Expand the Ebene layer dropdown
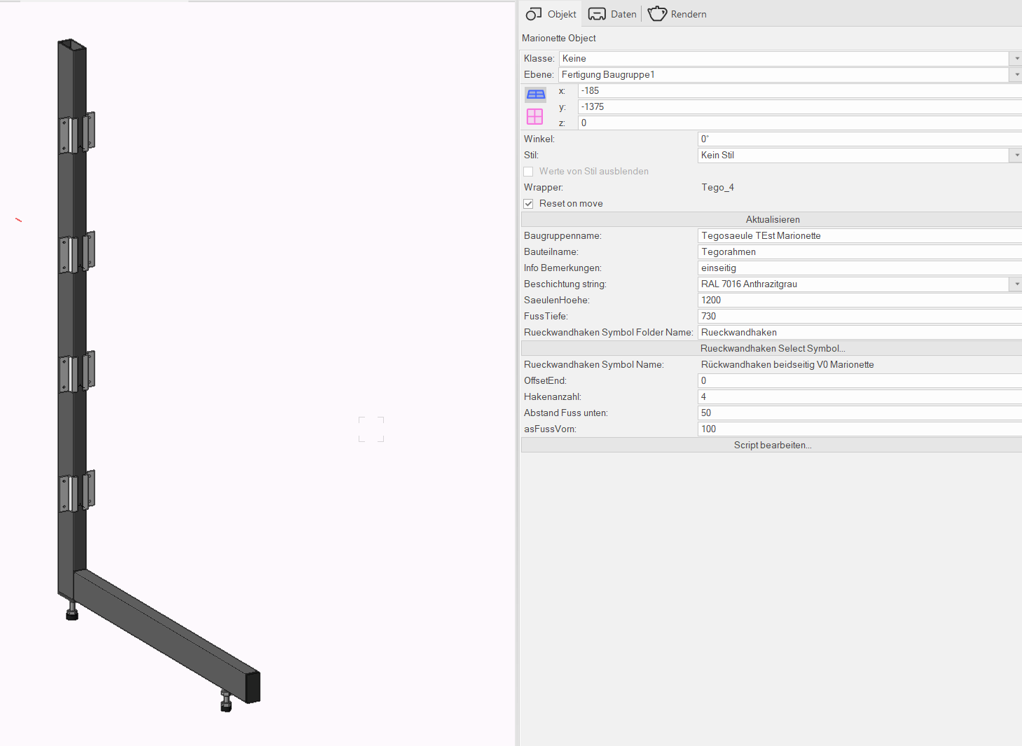The height and width of the screenshot is (746, 1022). point(1016,75)
